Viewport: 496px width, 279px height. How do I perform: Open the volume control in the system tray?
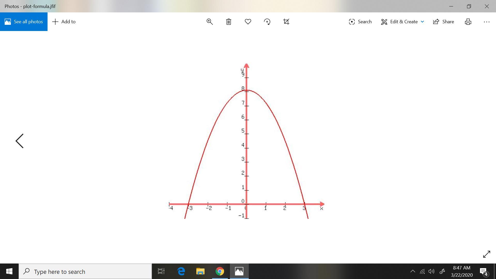(431, 271)
